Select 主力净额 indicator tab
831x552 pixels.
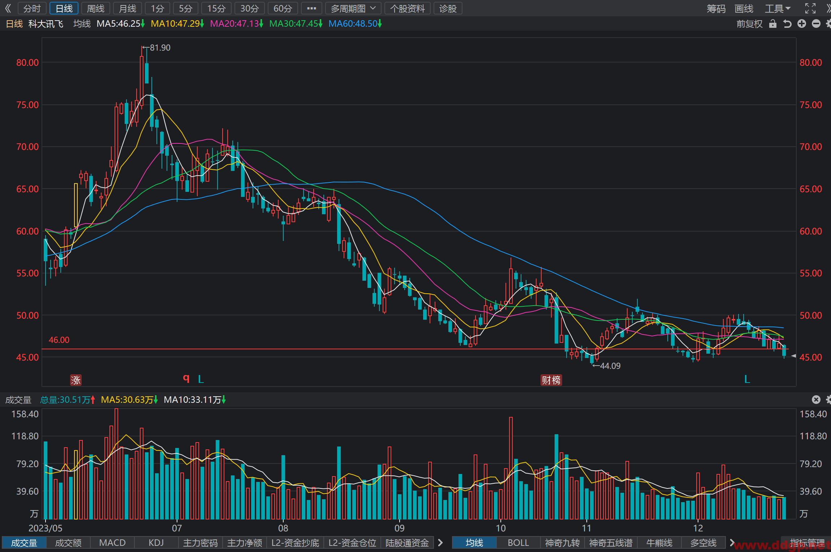[245, 543]
